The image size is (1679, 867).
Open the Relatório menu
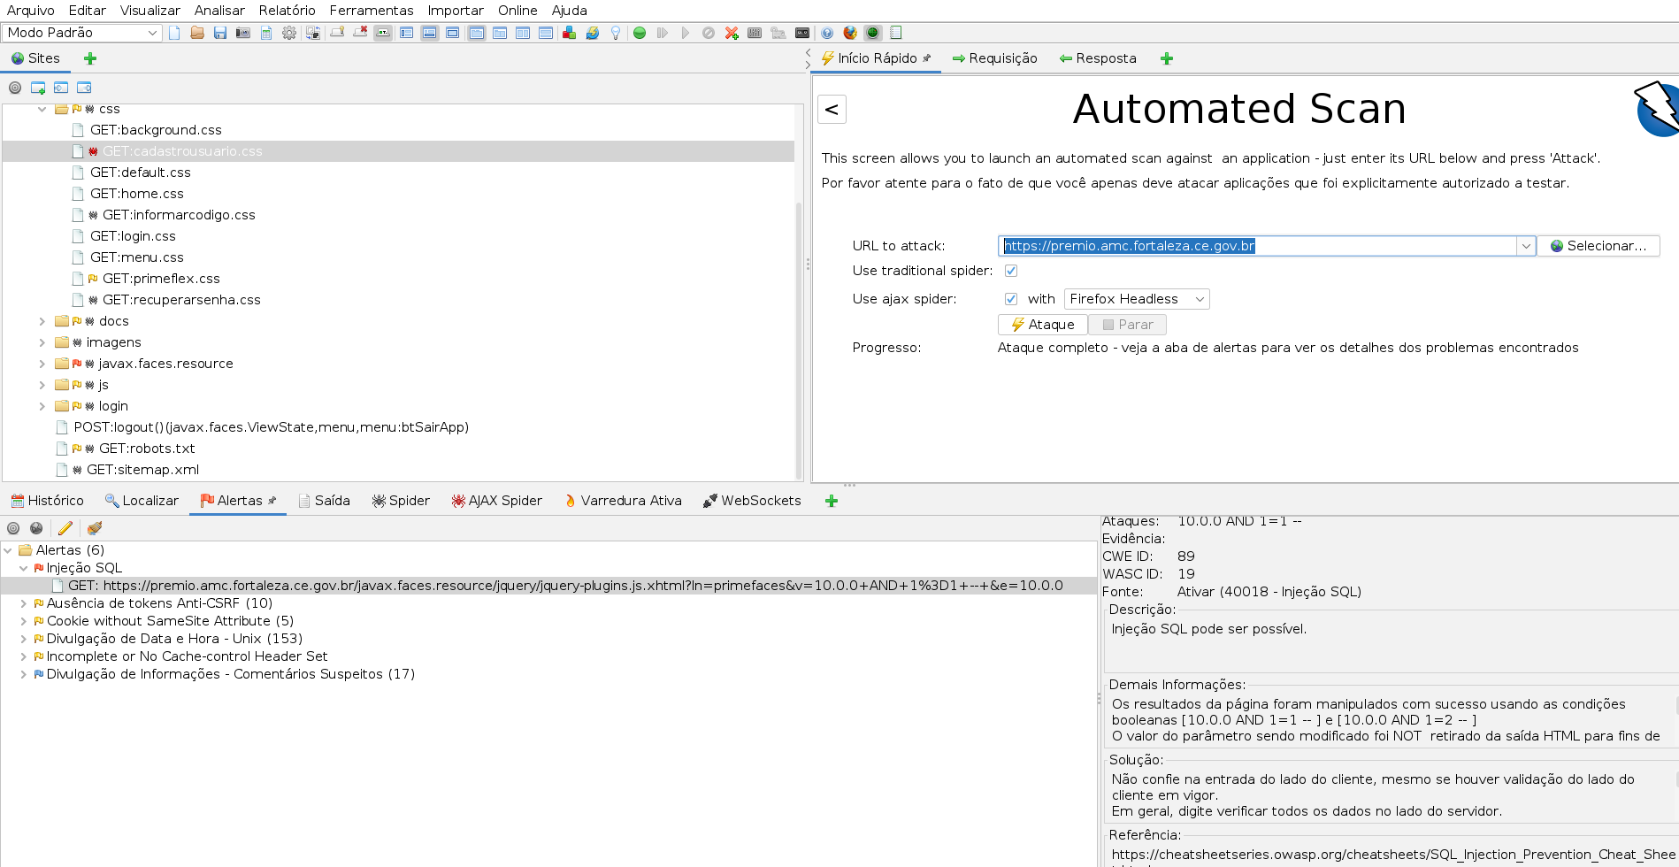tap(287, 11)
